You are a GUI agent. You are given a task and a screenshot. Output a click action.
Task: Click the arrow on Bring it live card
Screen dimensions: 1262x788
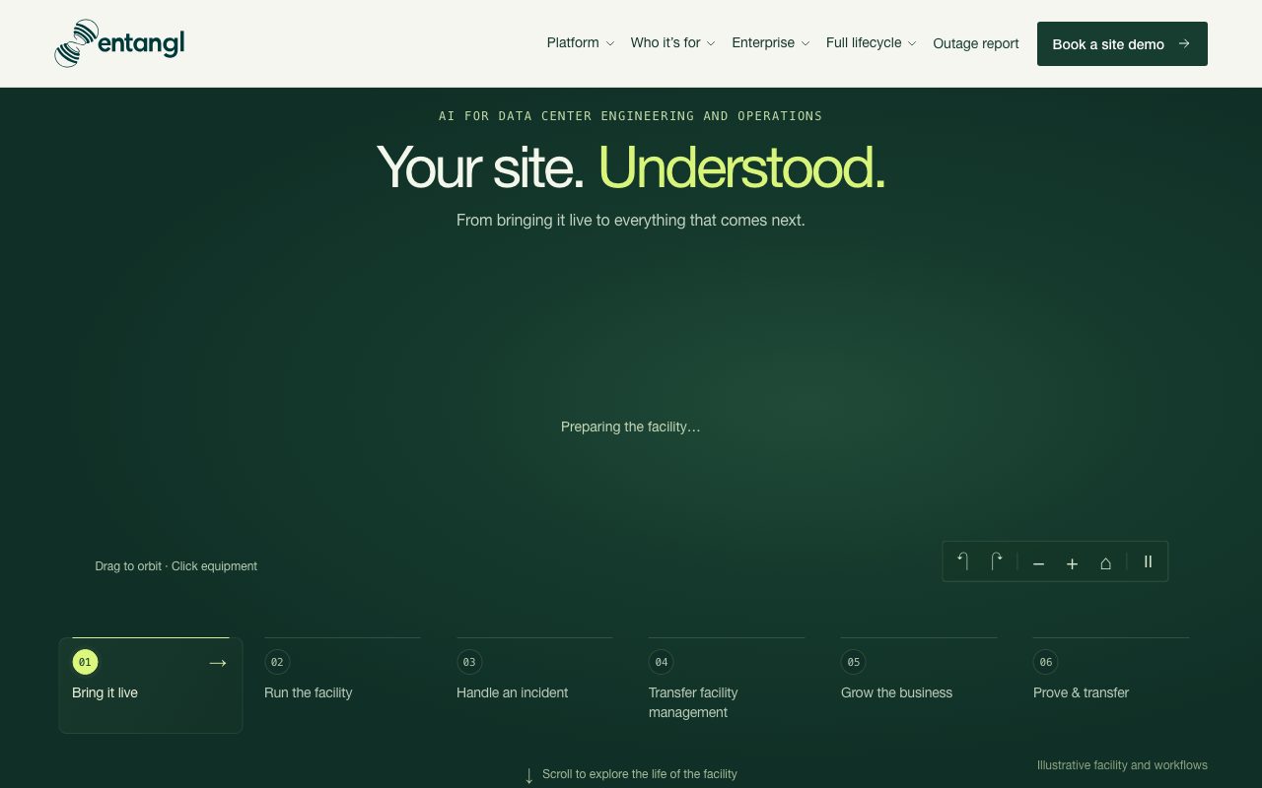point(218,663)
